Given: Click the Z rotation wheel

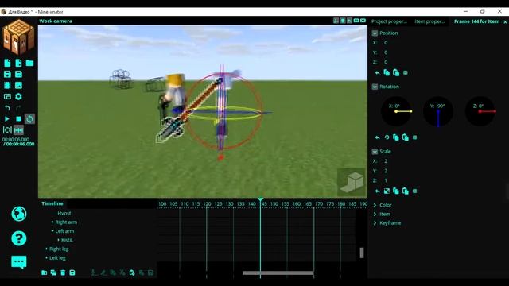Looking at the screenshot, I should click(x=480, y=111).
